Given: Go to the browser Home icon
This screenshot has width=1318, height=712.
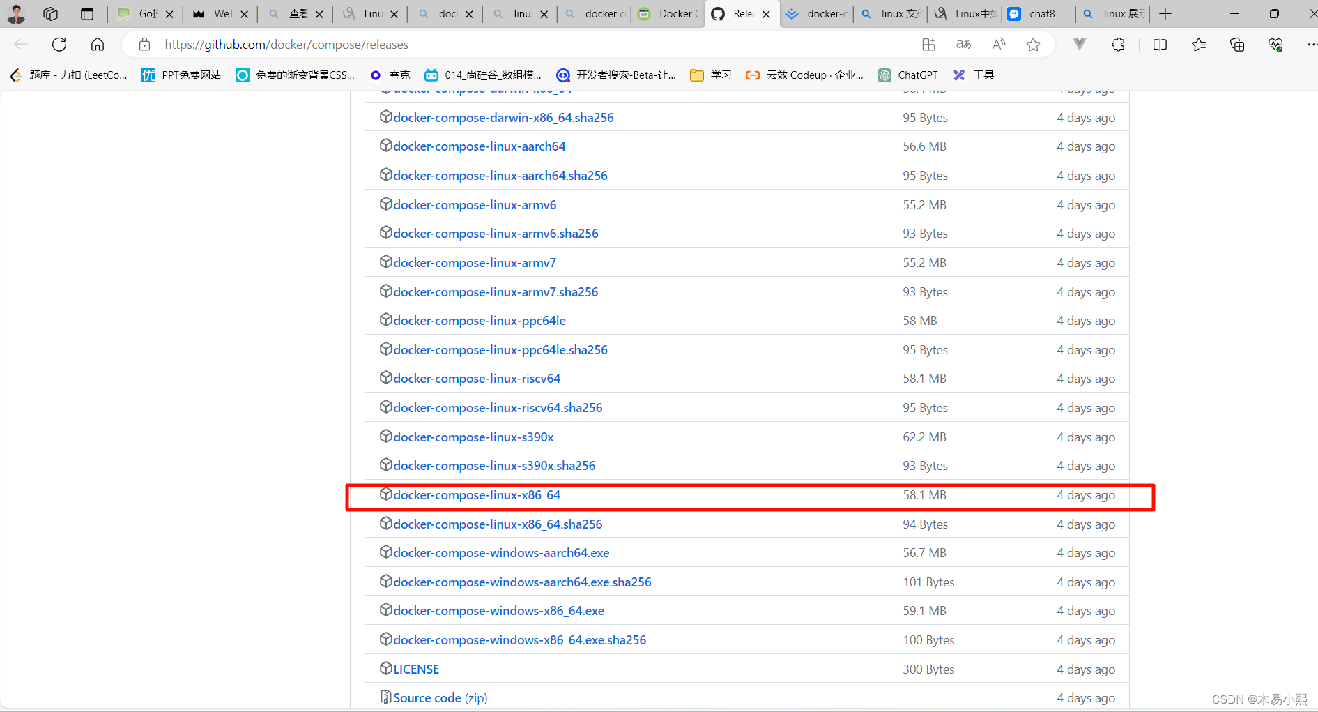Looking at the screenshot, I should 98,45.
